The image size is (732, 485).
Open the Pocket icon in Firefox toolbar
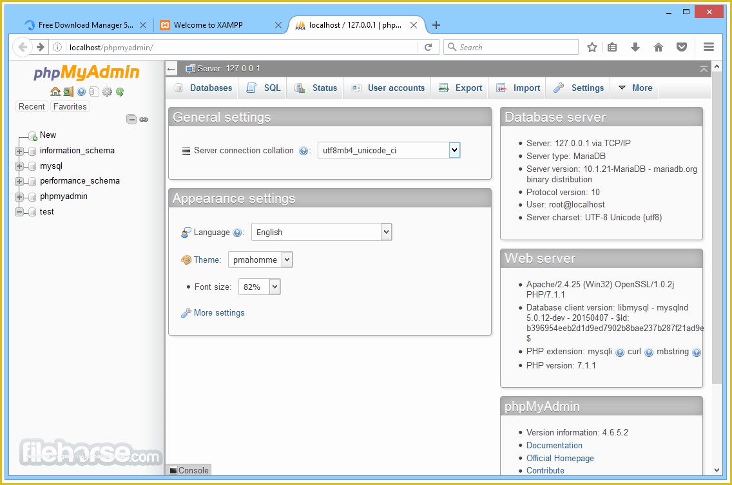[x=682, y=47]
